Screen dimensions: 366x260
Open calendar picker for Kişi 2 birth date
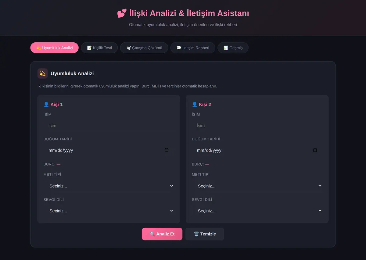coord(315,150)
